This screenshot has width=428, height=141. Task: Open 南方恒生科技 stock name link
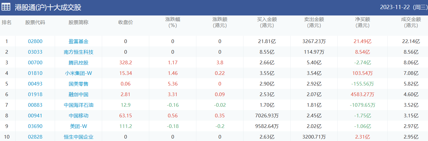(78, 52)
